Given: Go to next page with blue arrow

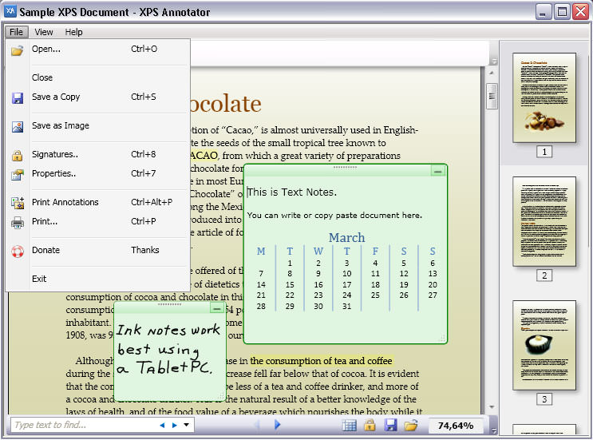Looking at the screenshot, I should tap(277, 425).
